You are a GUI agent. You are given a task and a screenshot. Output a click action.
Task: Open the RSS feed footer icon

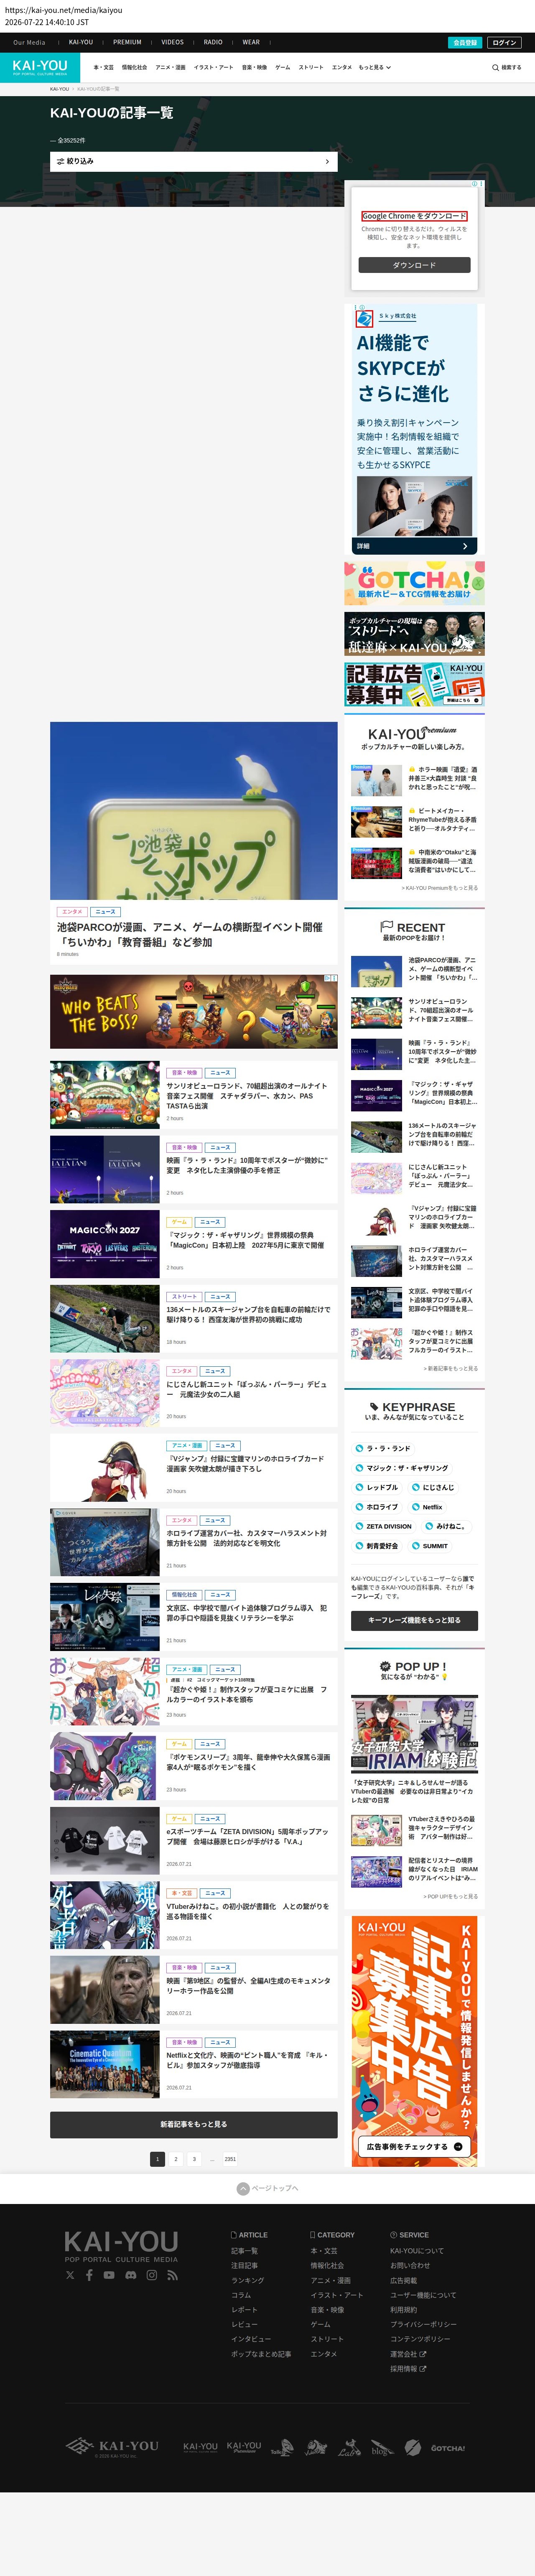click(172, 2275)
